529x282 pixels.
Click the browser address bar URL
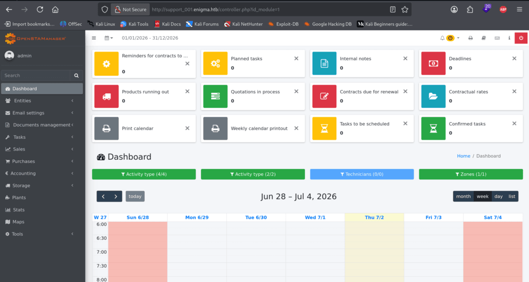click(215, 9)
